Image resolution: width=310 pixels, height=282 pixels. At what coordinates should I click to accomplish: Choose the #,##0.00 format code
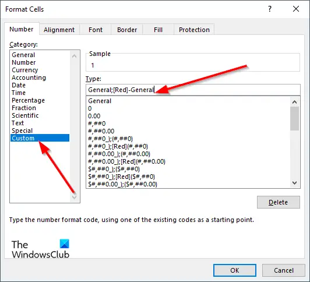pyautogui.click(x=101, y=131)
